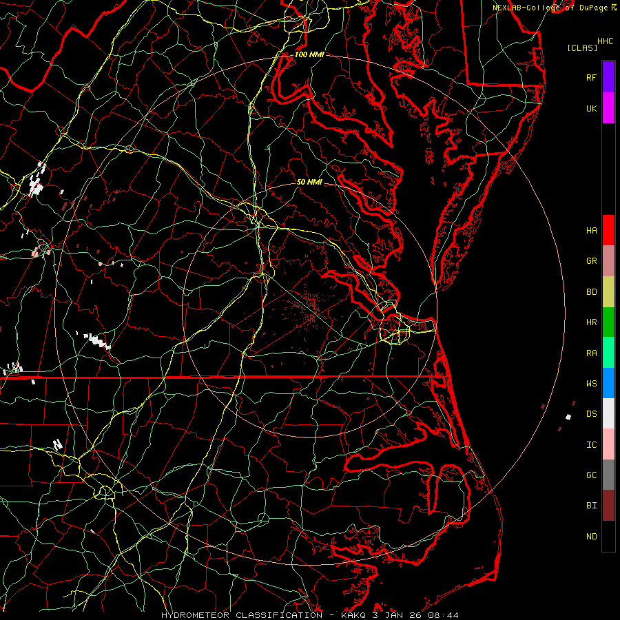
Task: Click the IC light pink legend swatch
Action: (x=608, y=444)
